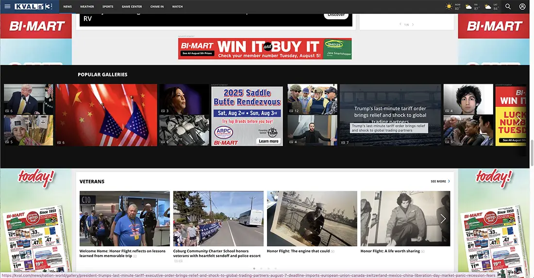Open Welcome Home: Honor Flight headline

(x=122, y=253)
